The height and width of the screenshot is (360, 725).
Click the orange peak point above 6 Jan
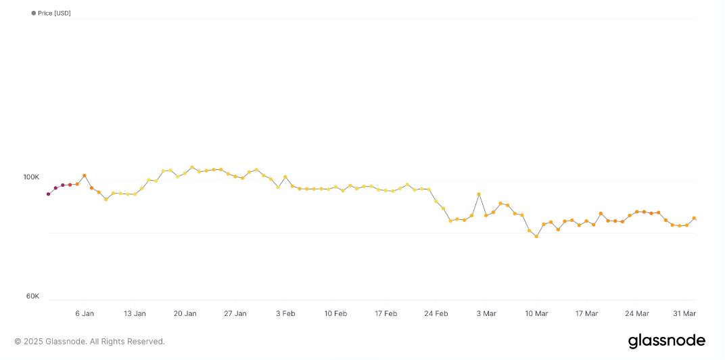tap(84, 176)
